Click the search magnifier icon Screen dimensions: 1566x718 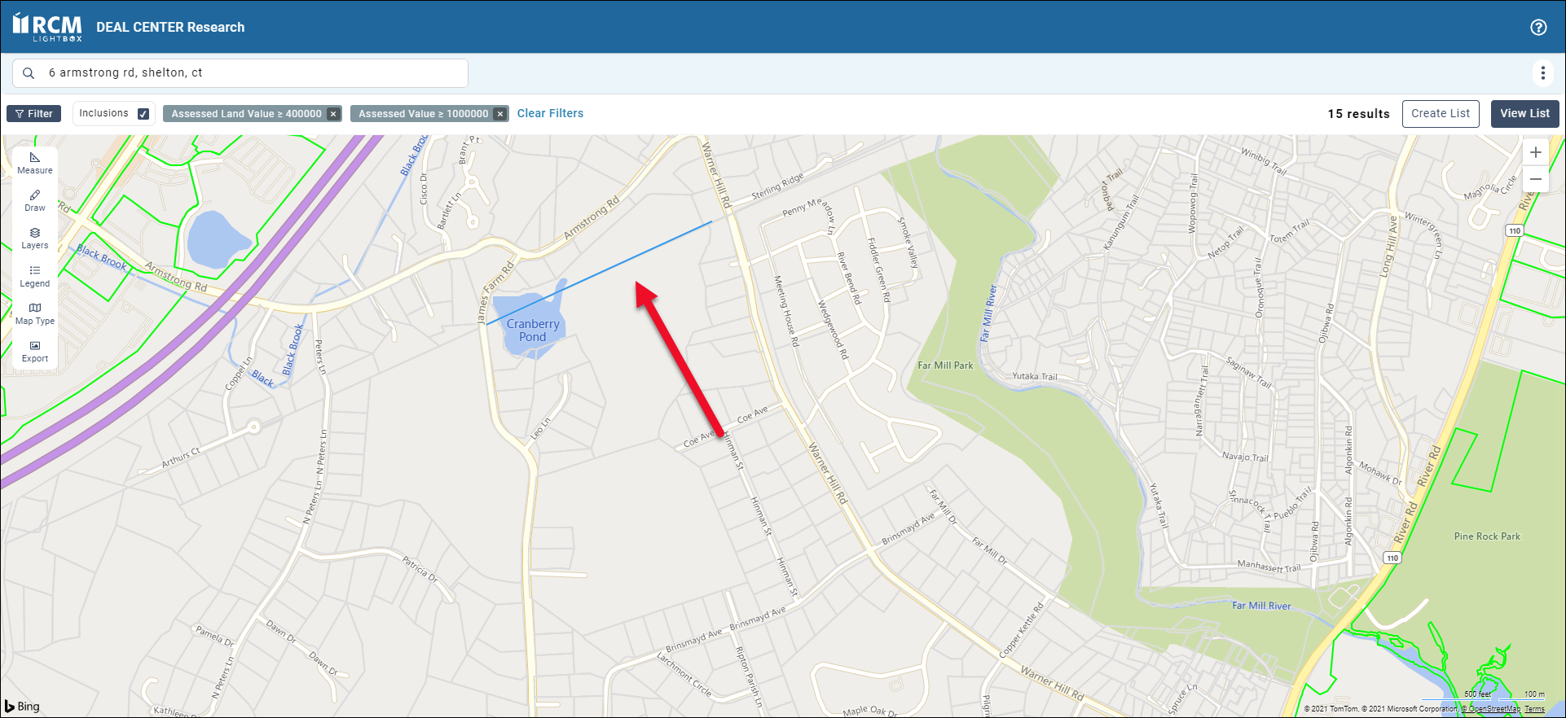click(x=29, y=73)
